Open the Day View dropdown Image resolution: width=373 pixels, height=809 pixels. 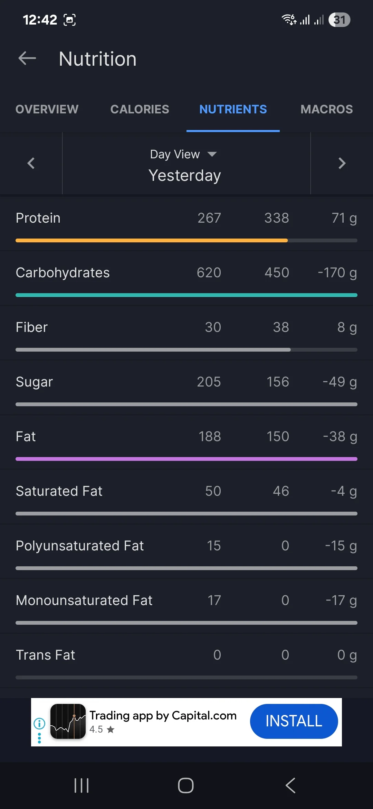183,154
